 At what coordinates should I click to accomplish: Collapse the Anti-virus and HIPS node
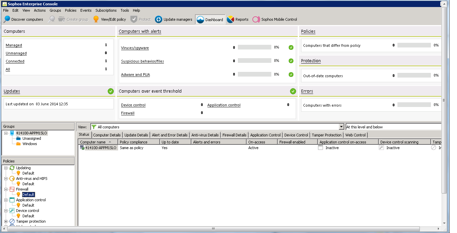tap(6, 179)
